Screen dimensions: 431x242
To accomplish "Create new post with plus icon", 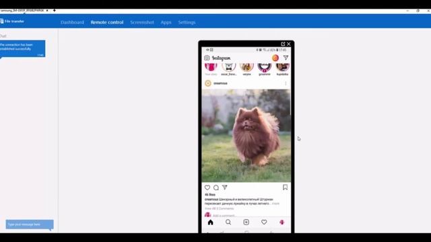I will click(246, 223).
